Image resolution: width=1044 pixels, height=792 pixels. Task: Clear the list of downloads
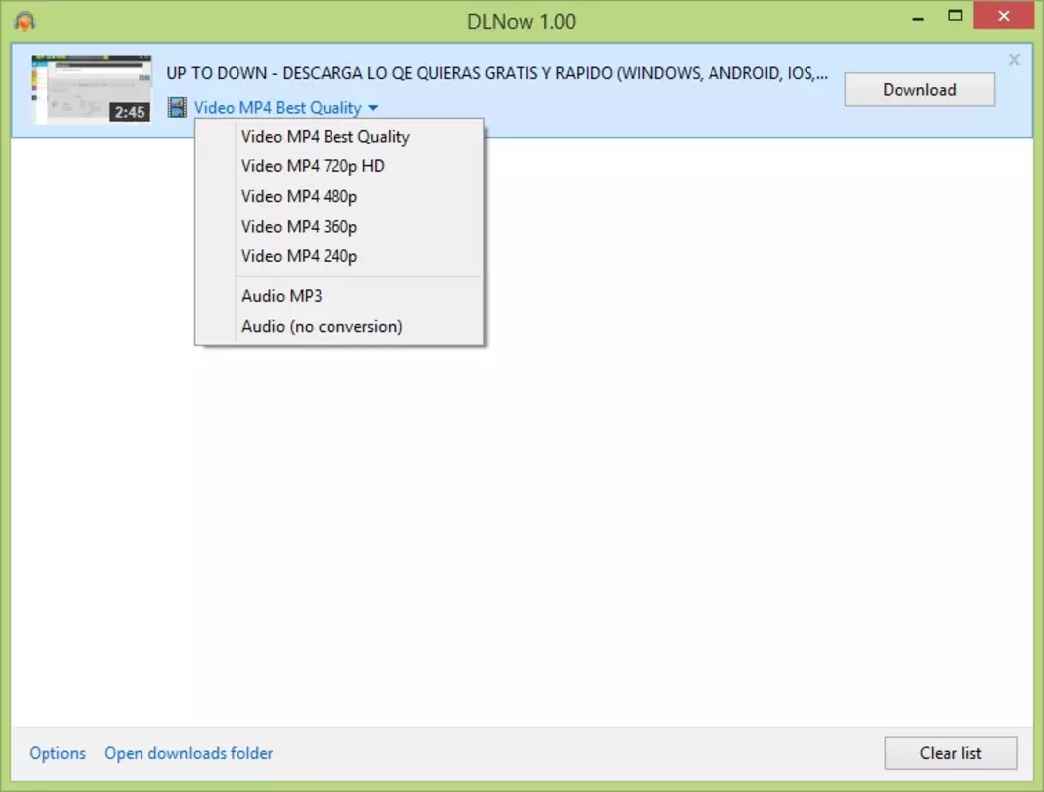coord(950,753)
